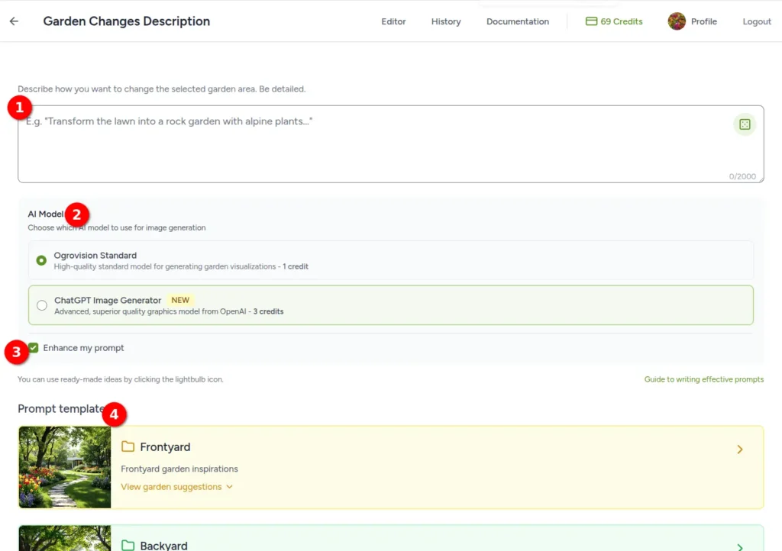
Task: Open the Frontyard card via its right chevron
Action: tap(739, 449)
